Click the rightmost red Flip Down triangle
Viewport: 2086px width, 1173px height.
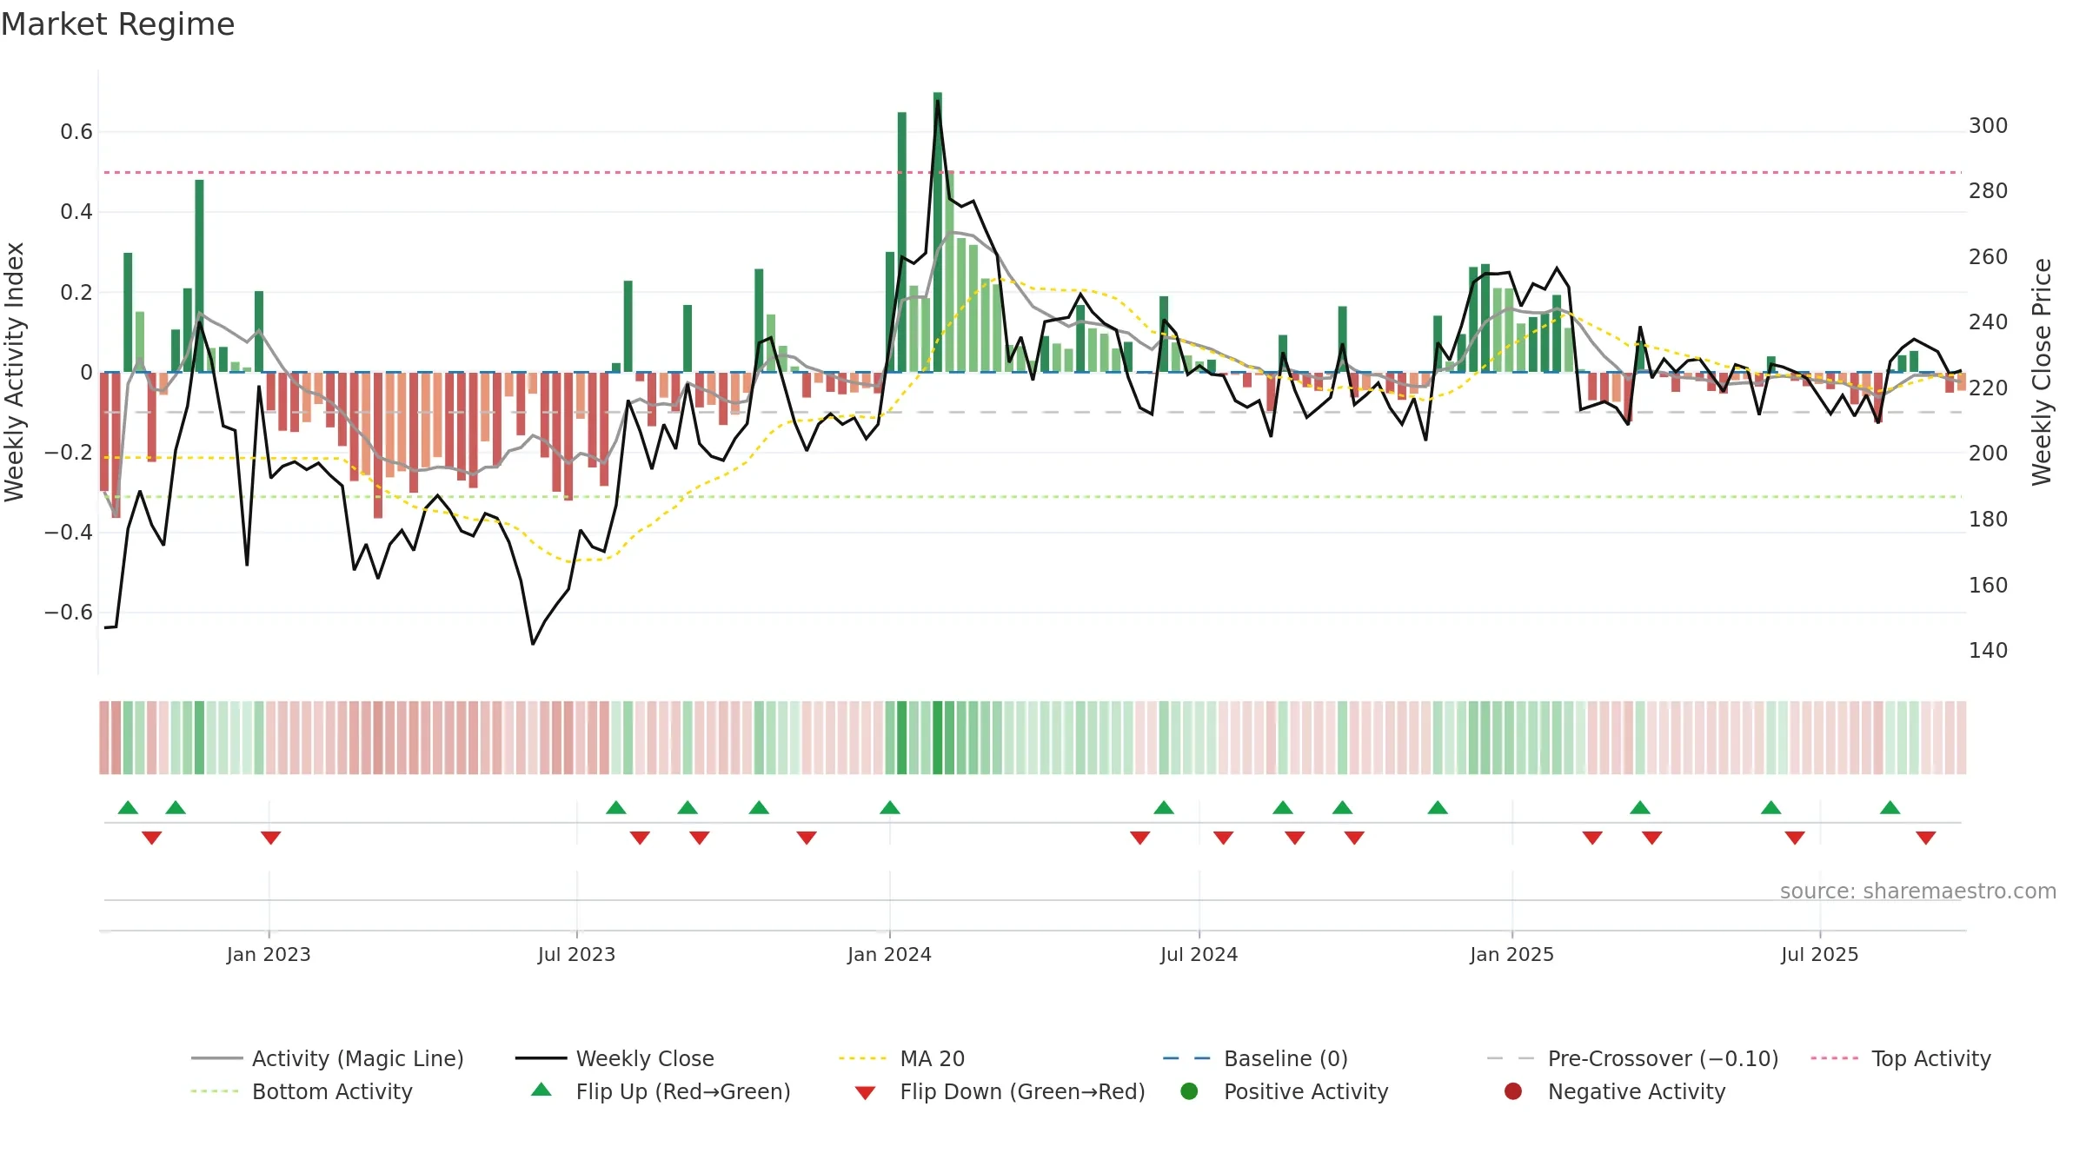1925,838
